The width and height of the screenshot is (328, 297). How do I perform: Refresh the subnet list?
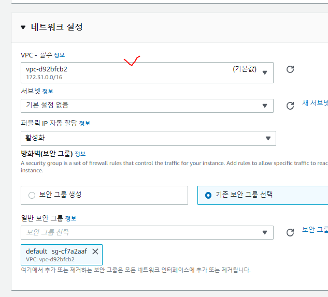tap(290, 106)
